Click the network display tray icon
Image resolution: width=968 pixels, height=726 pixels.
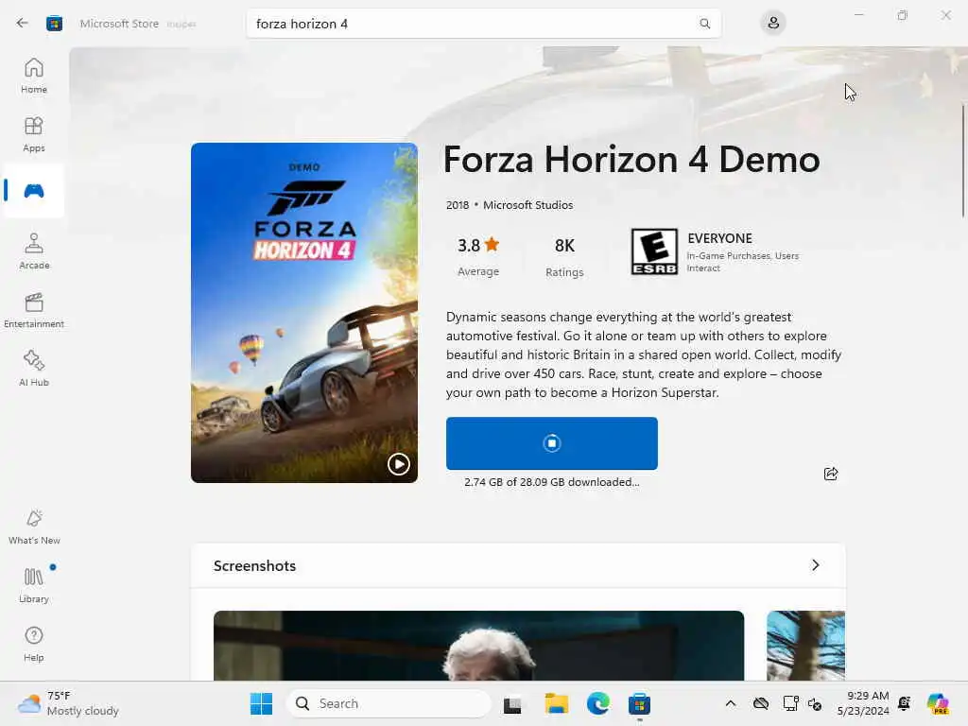pyautogui.click(x=790, y=703)
